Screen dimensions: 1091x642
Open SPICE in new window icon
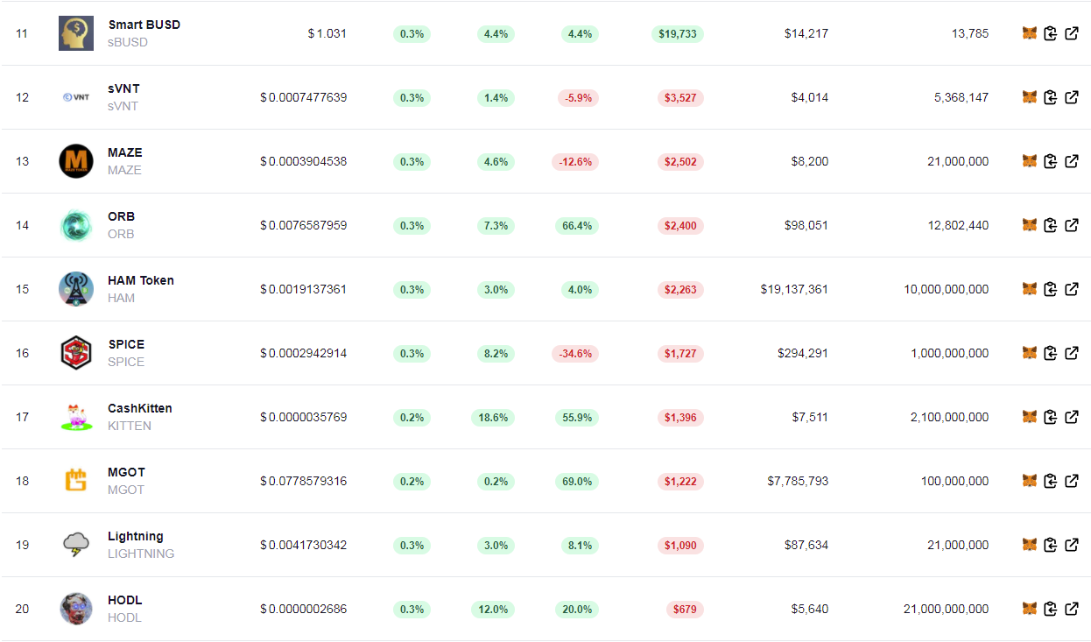click(x=1072, y=353)
